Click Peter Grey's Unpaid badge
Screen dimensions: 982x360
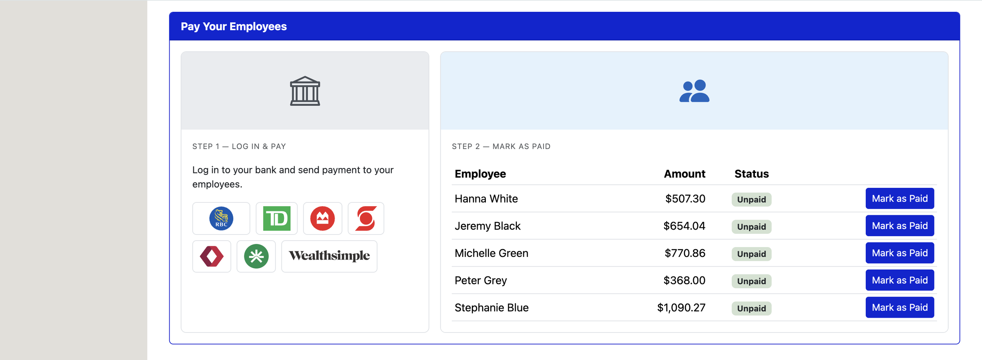751,281
